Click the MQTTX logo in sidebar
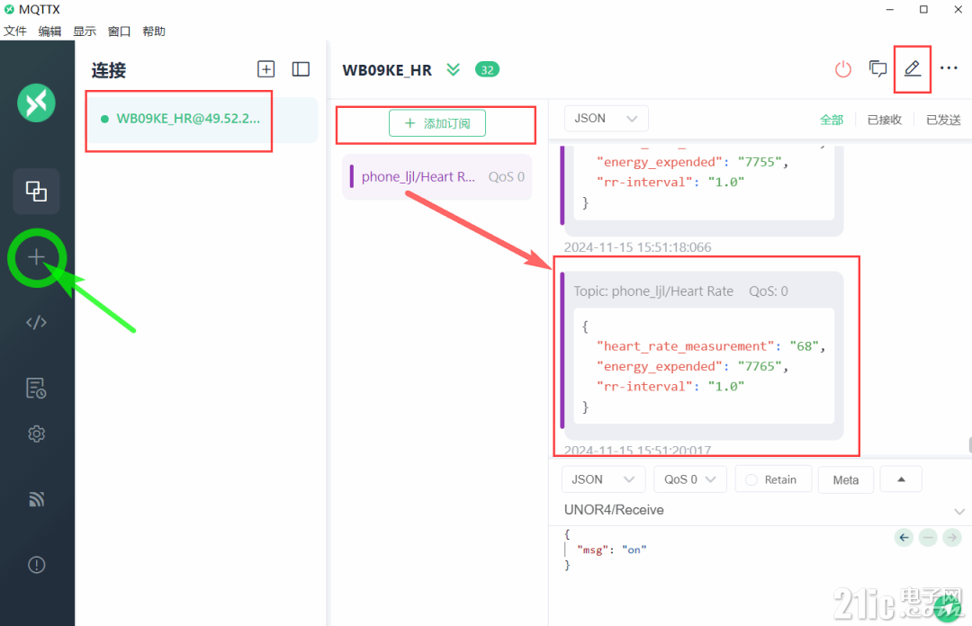This screenshot has width=972, height=626. click(x=36, y=103)
